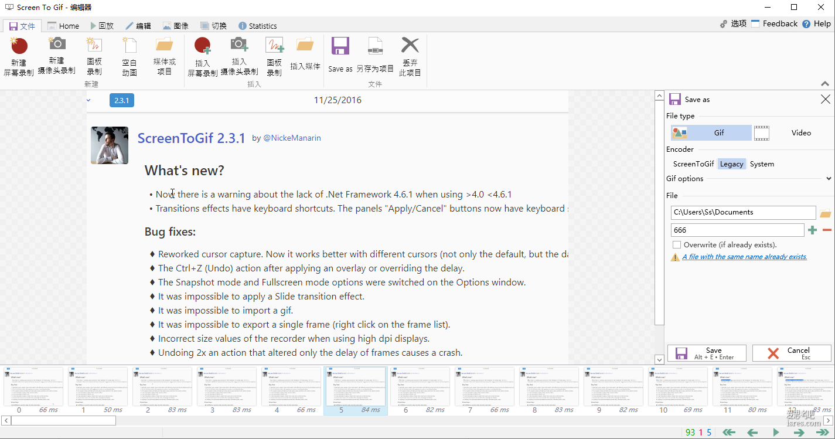835x439 pixels.
Task: Click the output folder path field
Action: (744, 213)
